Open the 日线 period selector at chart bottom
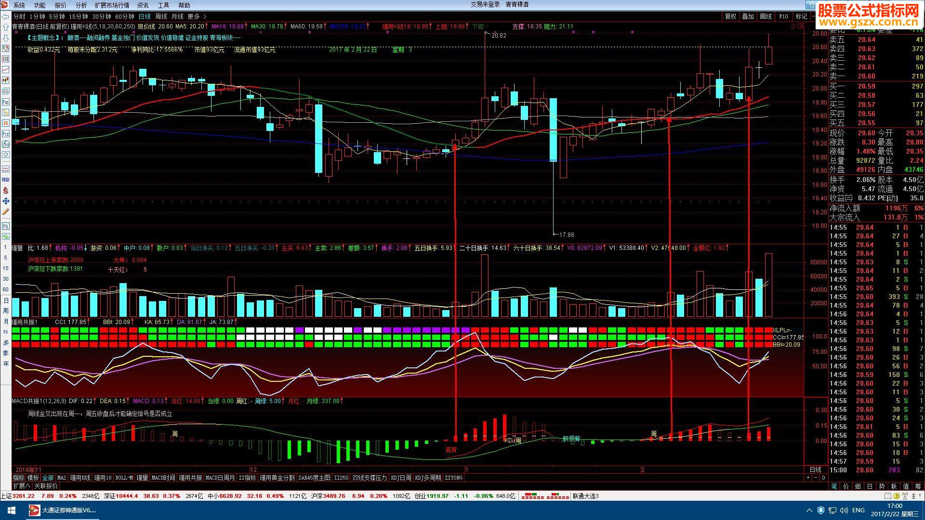This screenshot has width=925, height=520. pos(815,469)
